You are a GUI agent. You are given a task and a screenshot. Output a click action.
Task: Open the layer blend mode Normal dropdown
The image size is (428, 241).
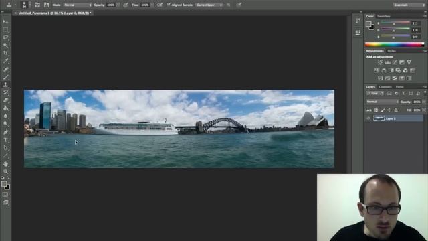(382, 102)
